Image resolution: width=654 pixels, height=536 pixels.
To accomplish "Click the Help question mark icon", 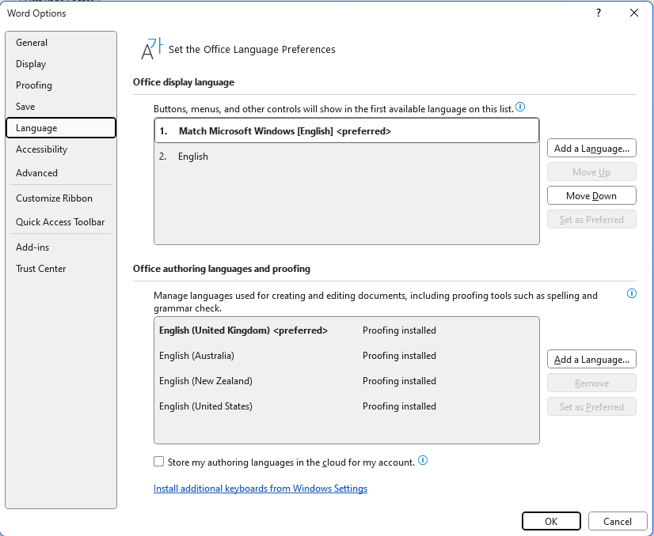I will tap(599, 13).
